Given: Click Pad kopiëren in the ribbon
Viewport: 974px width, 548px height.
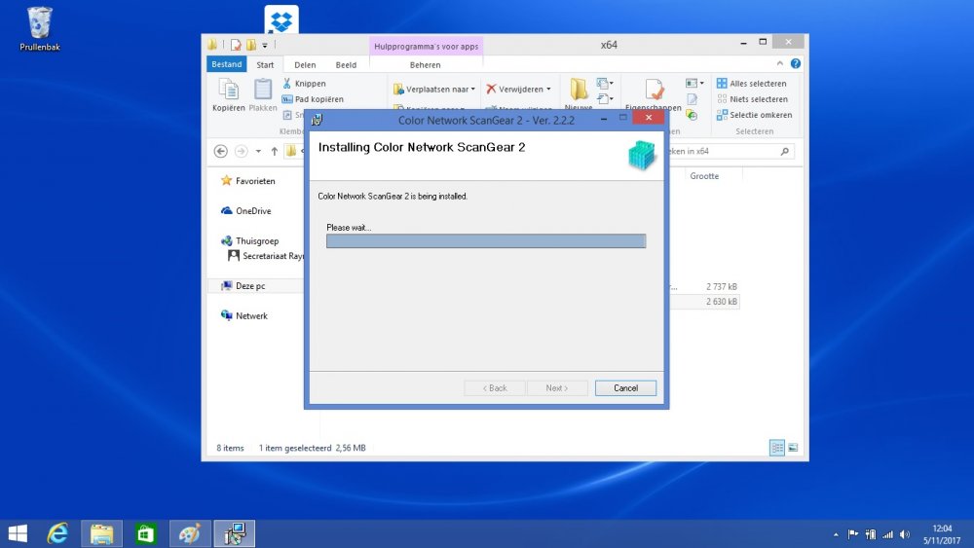Looking at the screenshot, I should [x=312, y=99].
